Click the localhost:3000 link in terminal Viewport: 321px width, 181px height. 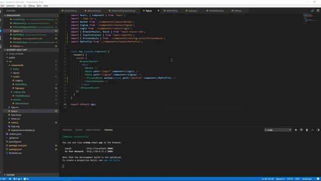pos(100,148)
